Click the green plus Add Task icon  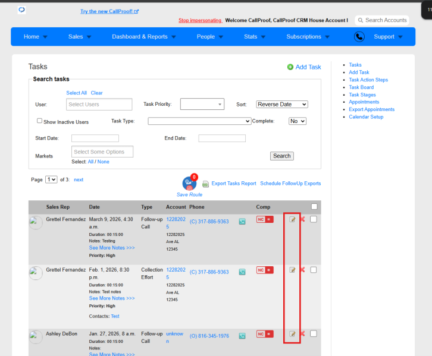[x=290, y=67]
